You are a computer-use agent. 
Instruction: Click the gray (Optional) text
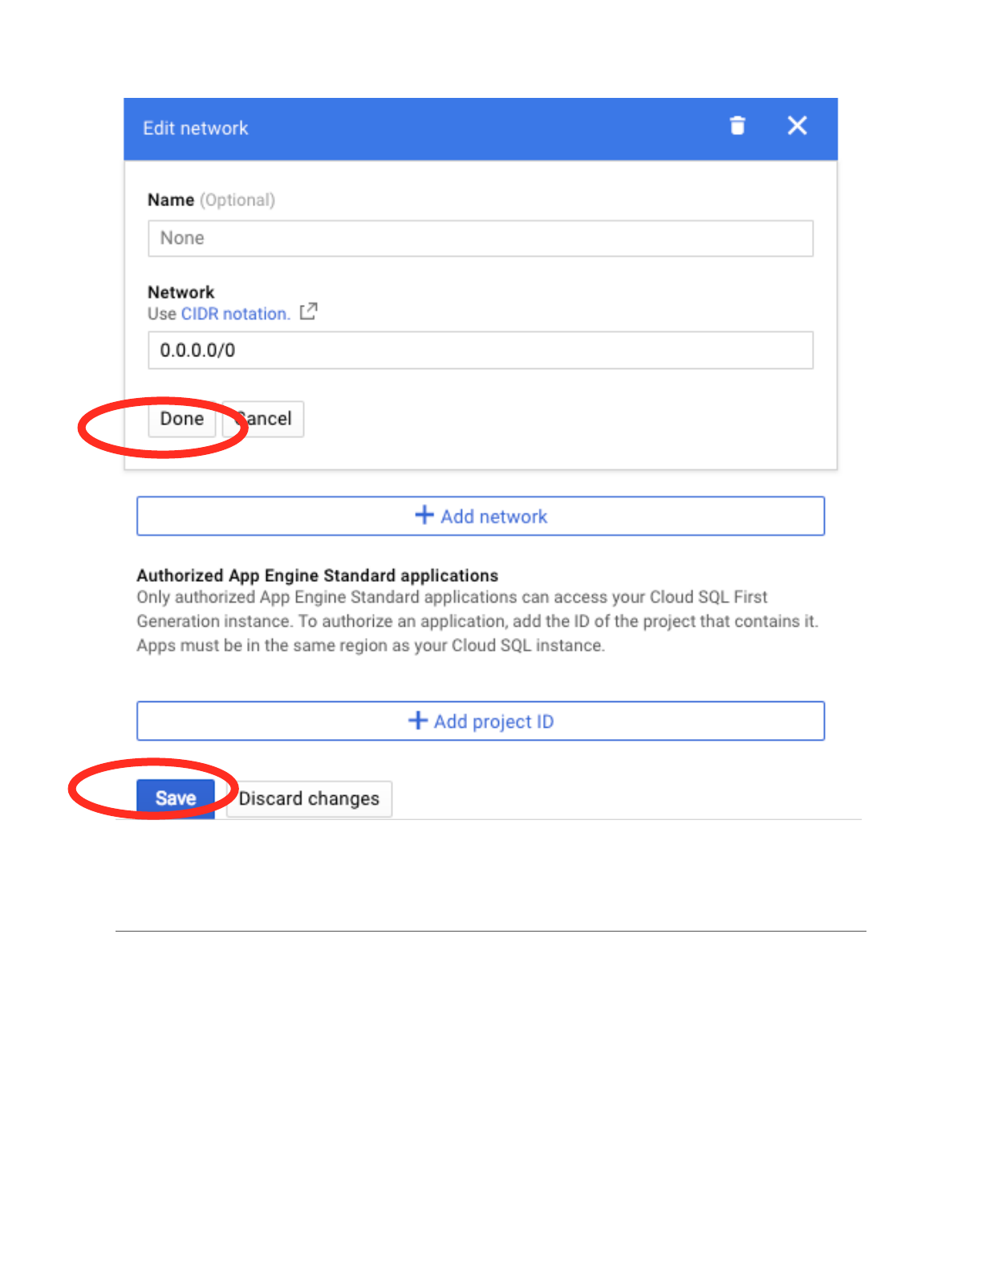pyautogui.click(x=237, y=200)
